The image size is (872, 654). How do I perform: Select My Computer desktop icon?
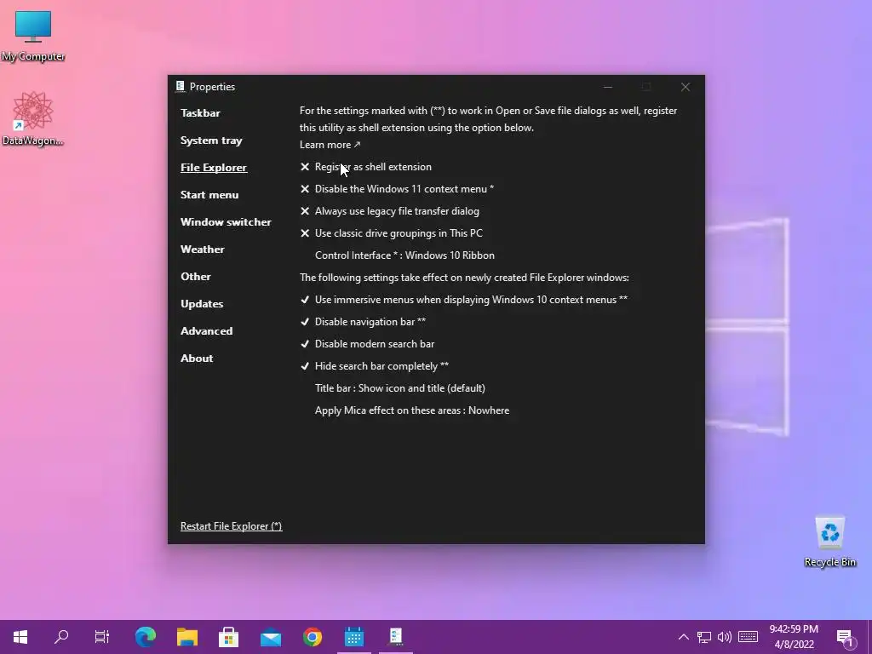[x=33, y=36]
